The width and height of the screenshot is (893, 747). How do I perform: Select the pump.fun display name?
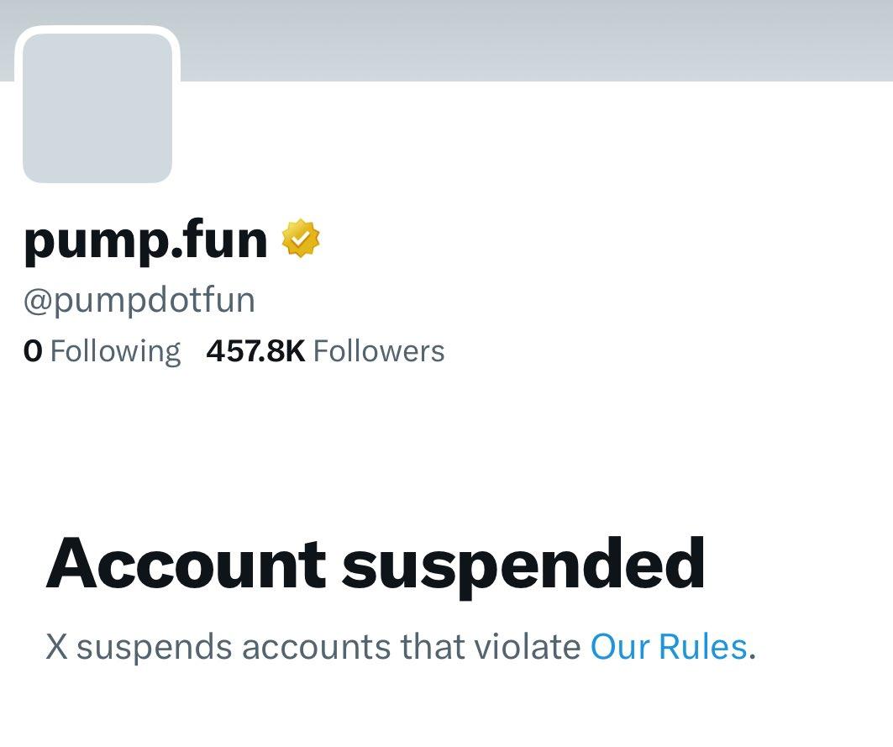145,241
